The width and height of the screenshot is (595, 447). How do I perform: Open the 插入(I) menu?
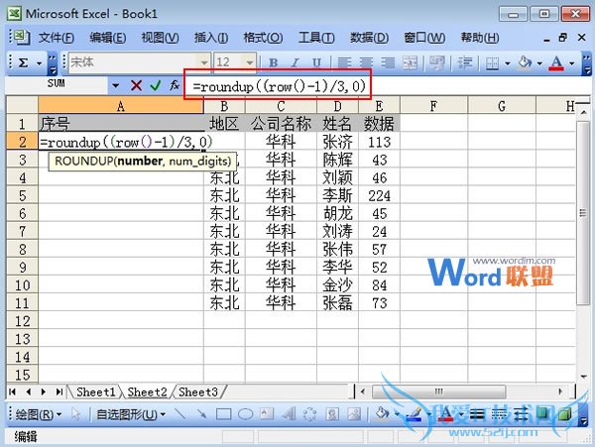click(211, 38)
